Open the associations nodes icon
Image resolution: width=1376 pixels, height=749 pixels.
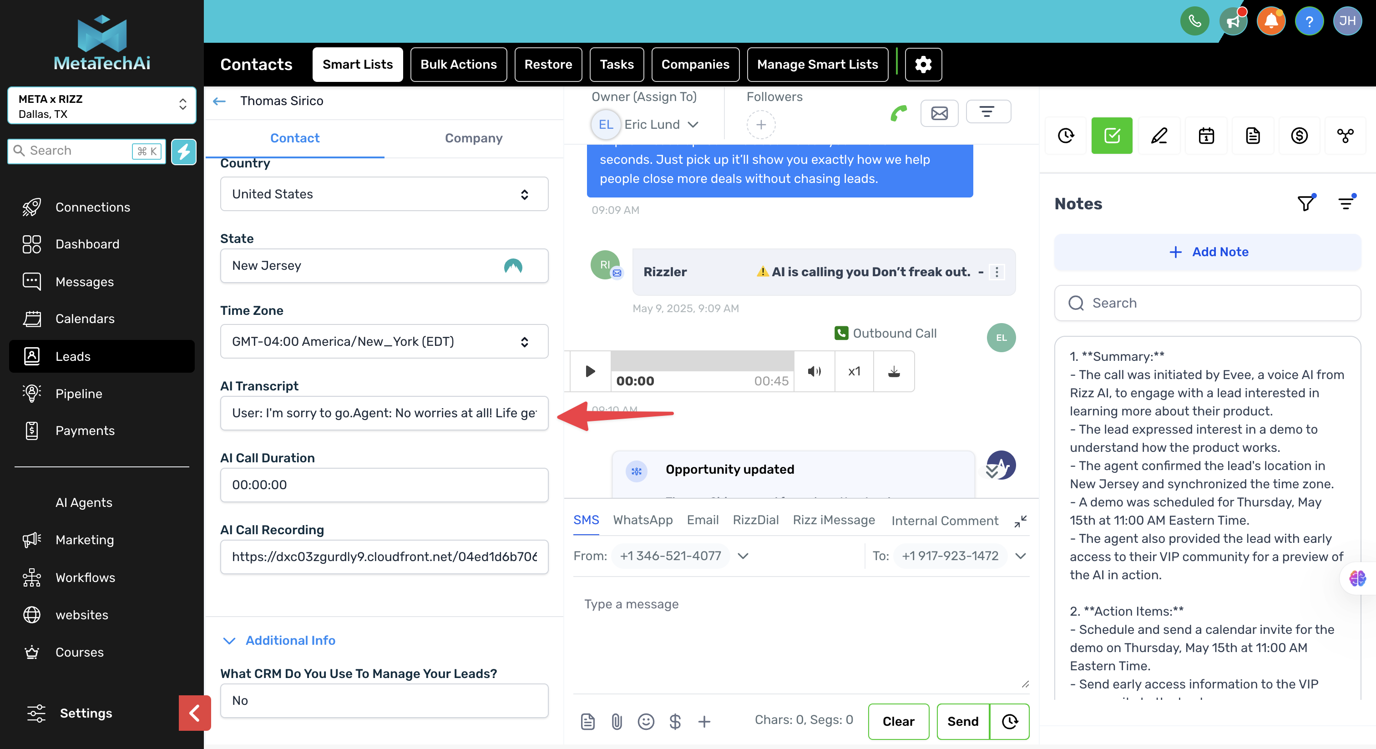[x=1346, y=136]
